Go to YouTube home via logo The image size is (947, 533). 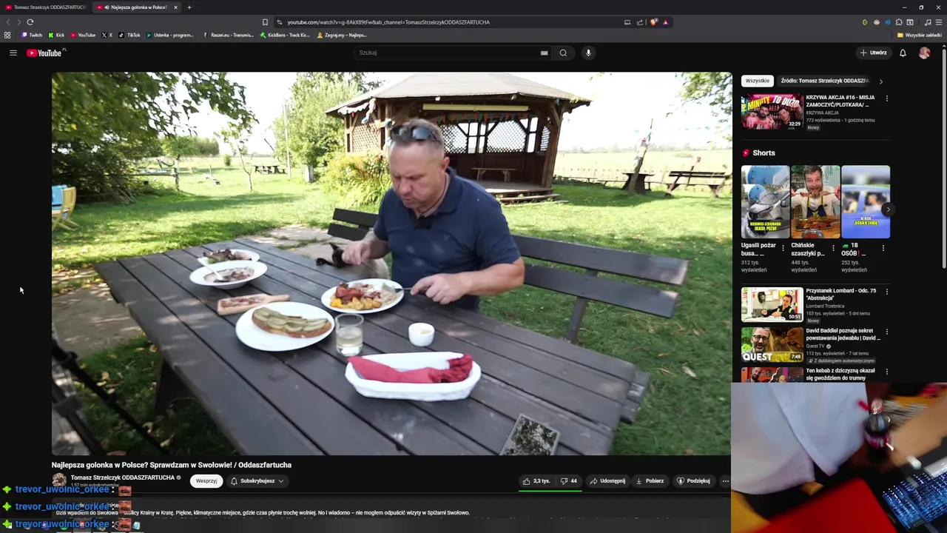[x=46, y=53]
